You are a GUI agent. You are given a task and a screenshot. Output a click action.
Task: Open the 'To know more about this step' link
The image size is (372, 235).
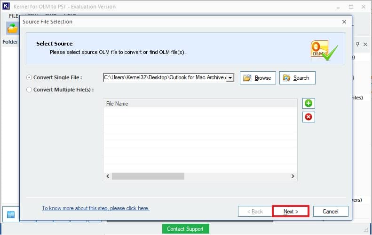tap(95, 208)
